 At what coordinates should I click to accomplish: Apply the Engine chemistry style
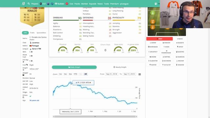pos(153,57)
